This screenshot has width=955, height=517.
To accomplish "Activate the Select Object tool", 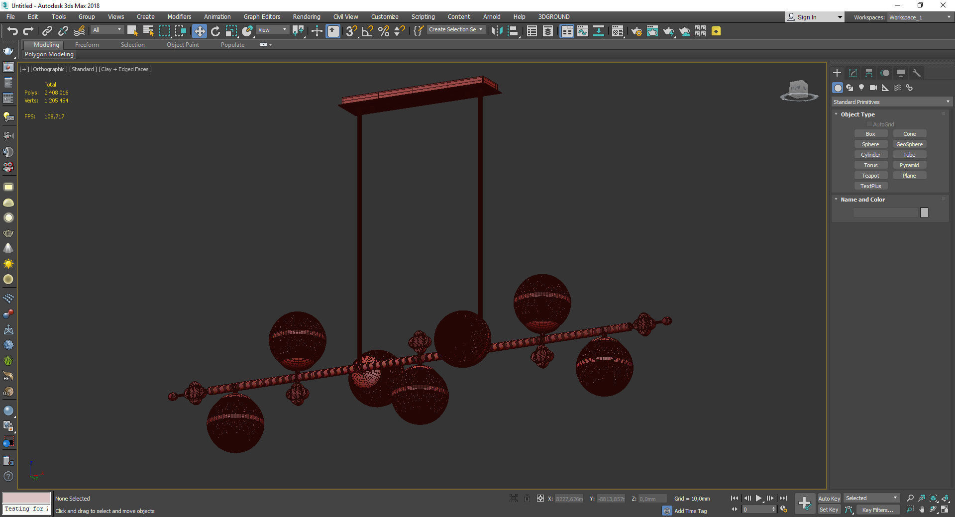I will coord(132,31).
